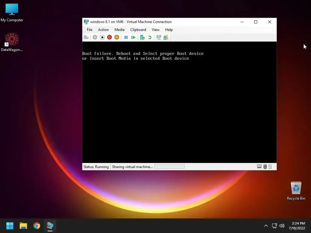Select the DataWagon desktop shortcut

12,42
